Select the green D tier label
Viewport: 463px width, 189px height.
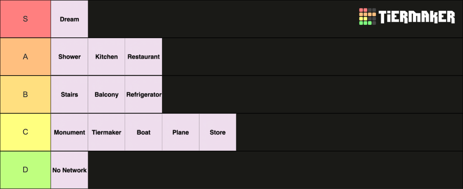pos(26,170)
